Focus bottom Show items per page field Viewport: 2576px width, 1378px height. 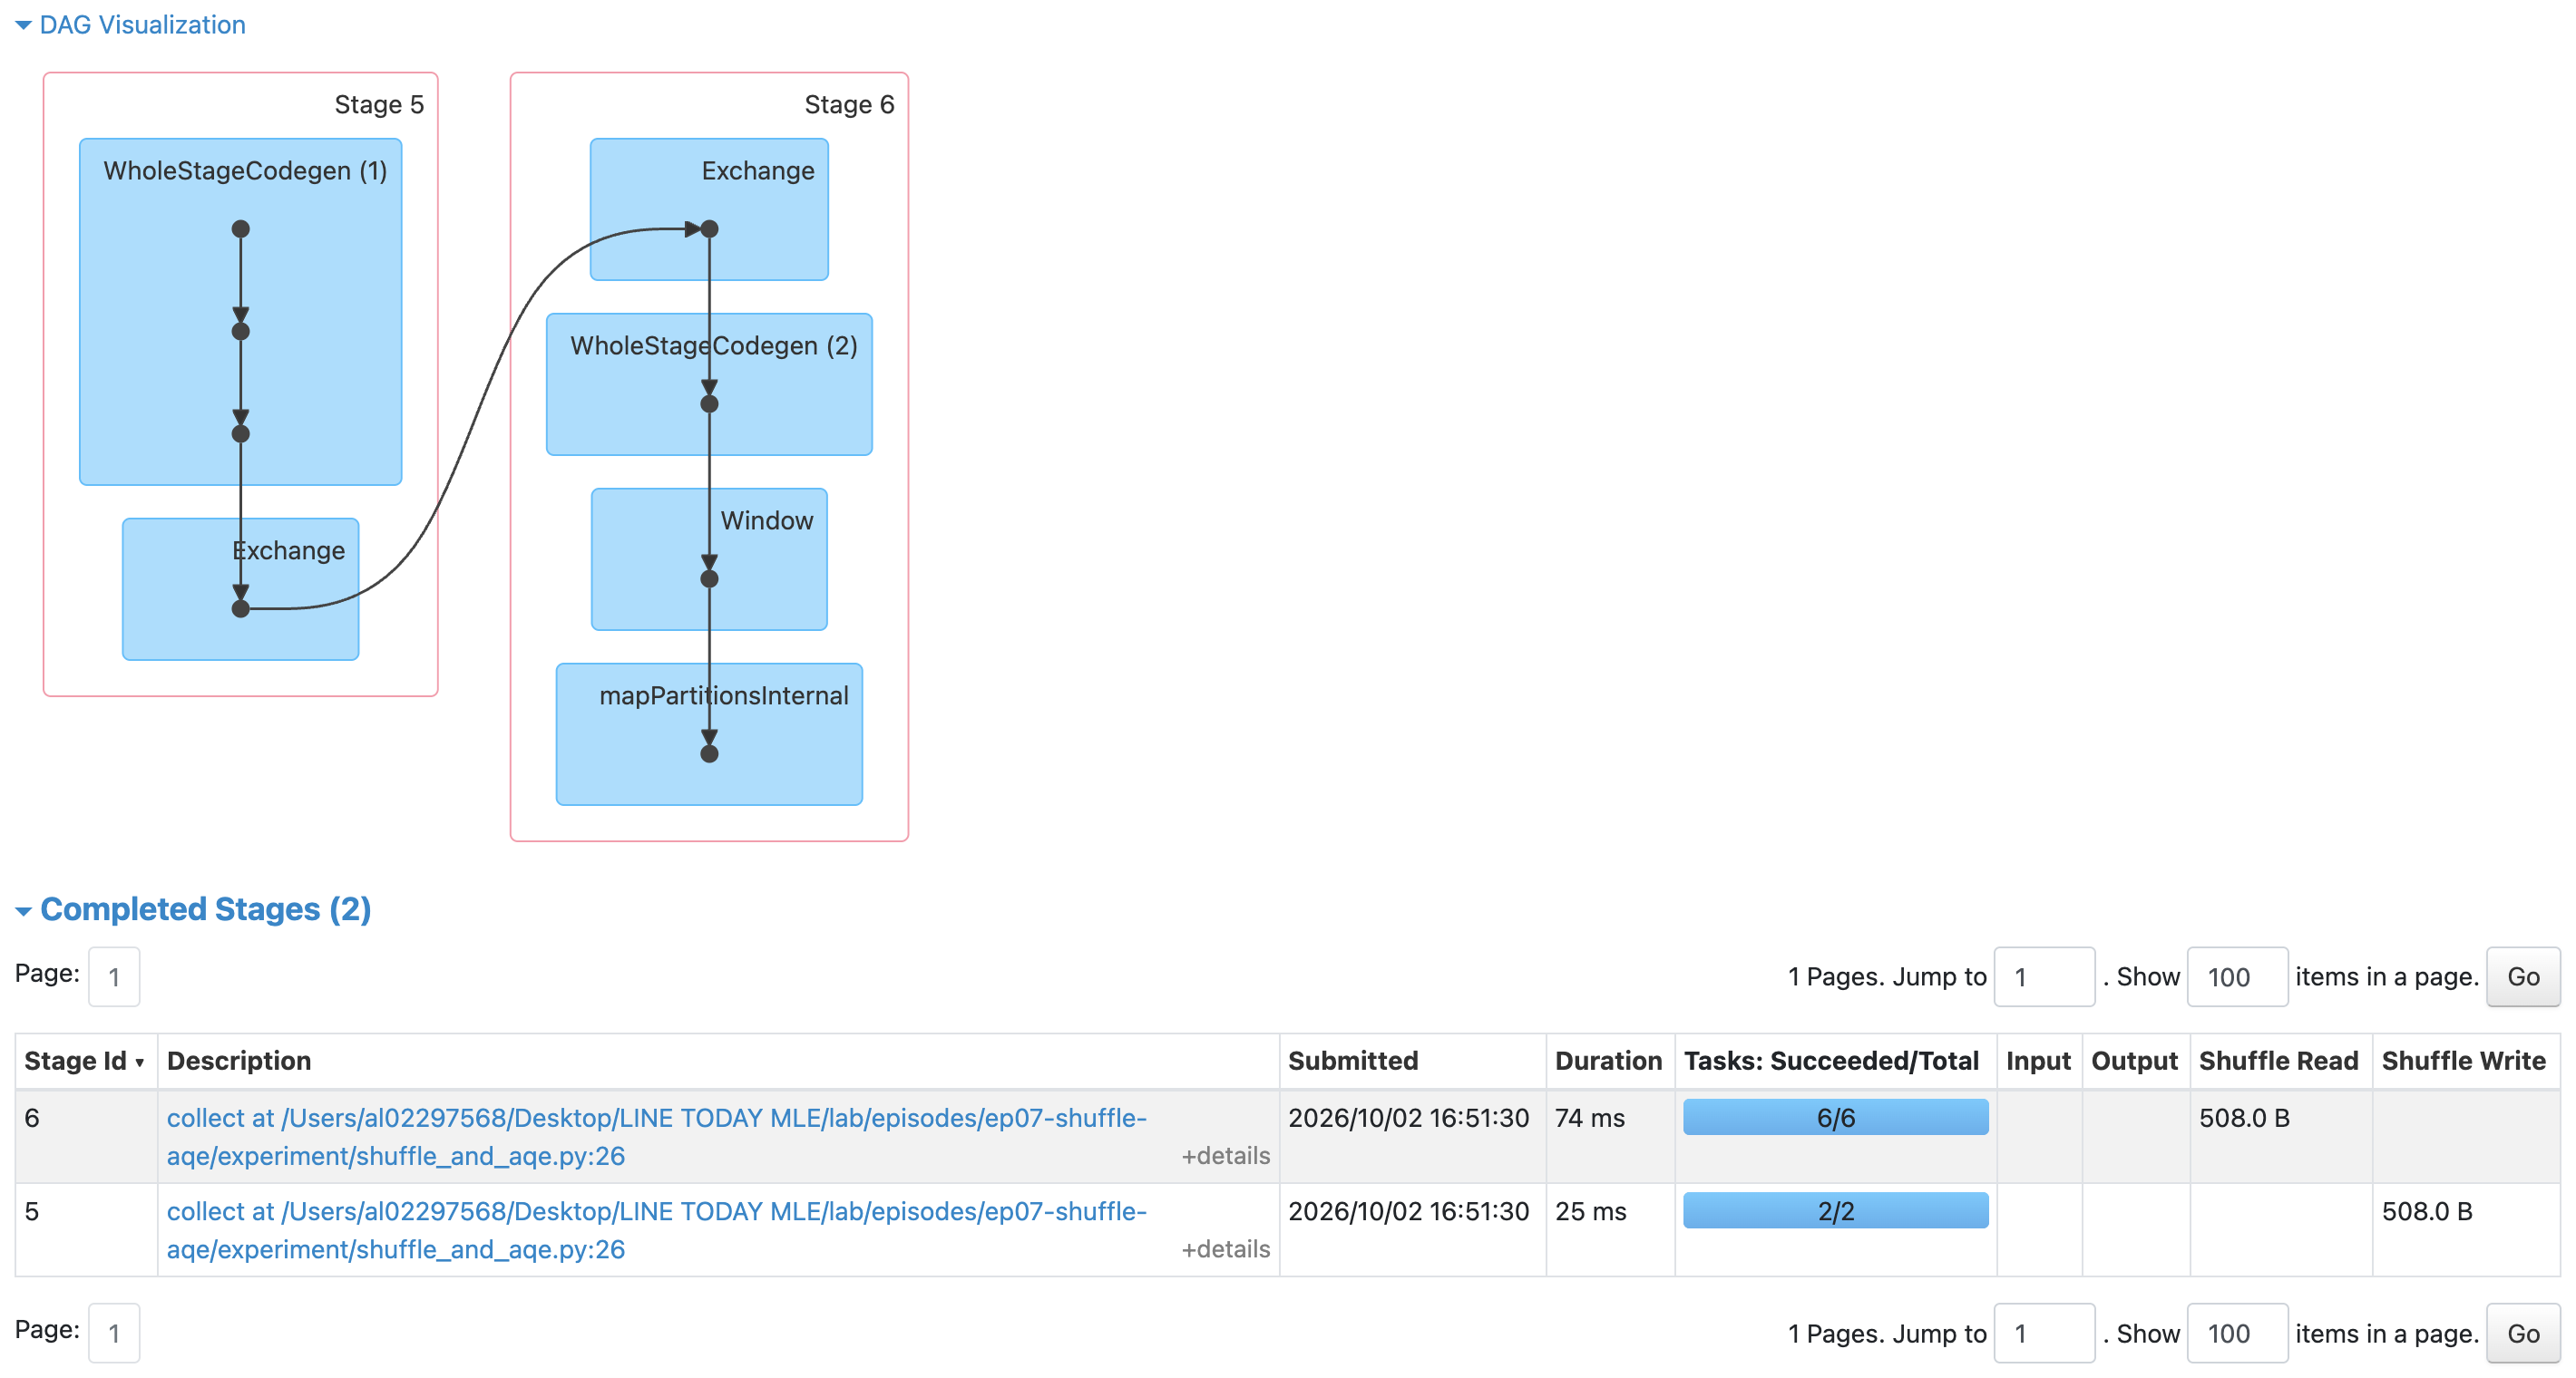2237,1333
